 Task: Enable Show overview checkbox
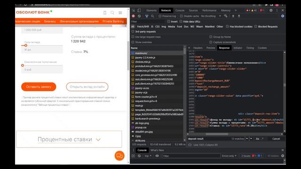tap(133, 42)
